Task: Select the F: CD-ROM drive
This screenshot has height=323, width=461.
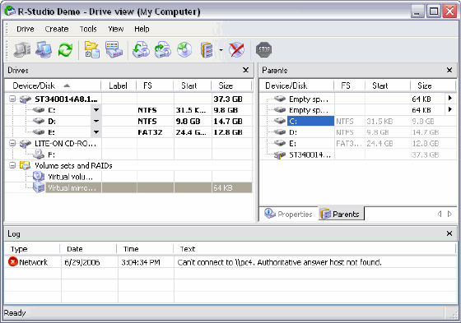Action: (51, 155)
